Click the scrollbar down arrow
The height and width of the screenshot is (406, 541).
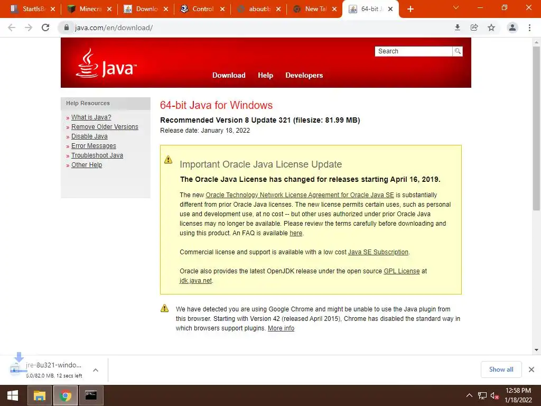click(x=536, y=350)
